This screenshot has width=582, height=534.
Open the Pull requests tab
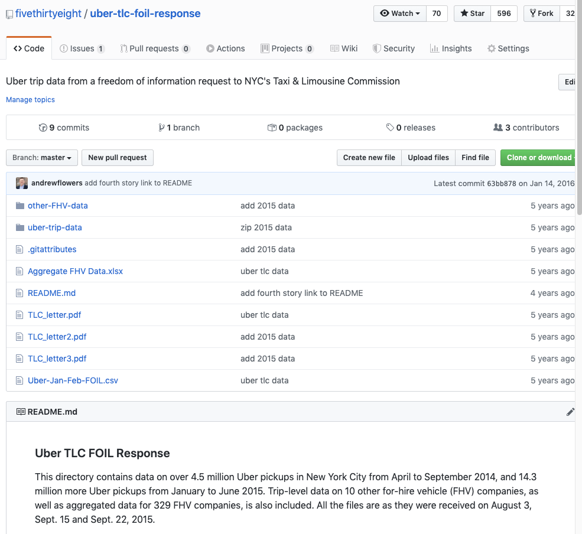click(x=155, y=48)
